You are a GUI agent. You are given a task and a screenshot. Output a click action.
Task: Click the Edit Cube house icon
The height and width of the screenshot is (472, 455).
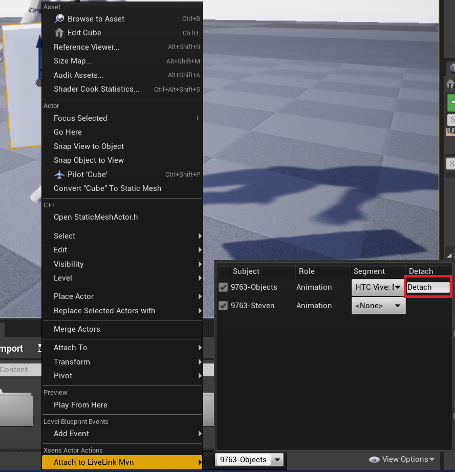(x=59, y=32)
